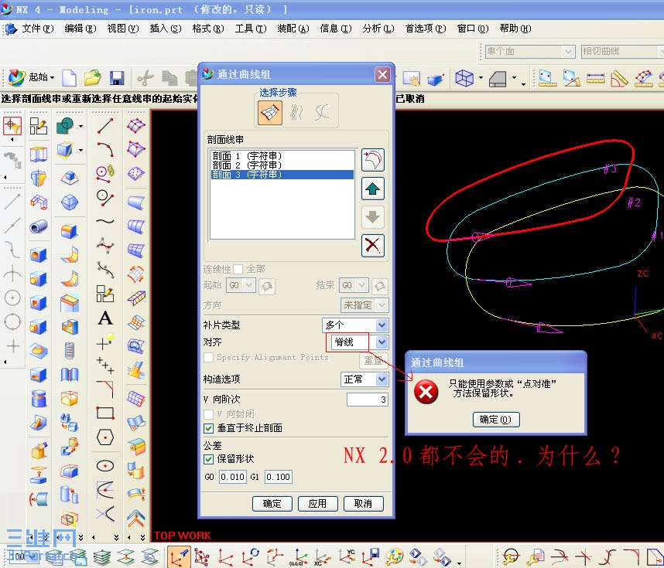Select the Text 'A' tool

point(105,318)
